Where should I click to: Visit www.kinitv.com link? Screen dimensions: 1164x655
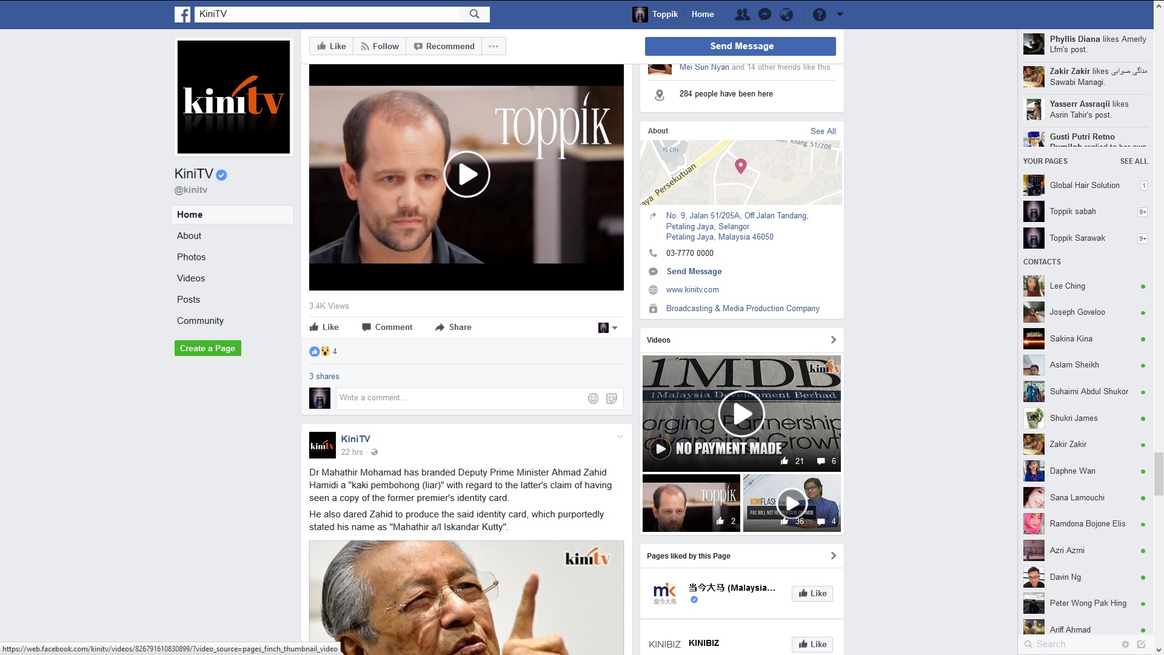click(x=692, y=289)
